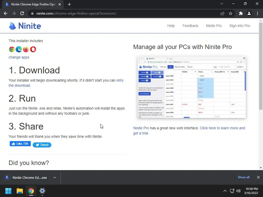Viewport: 263px width, 197px height.
Task: Open the Help page
Action: [x=171, y=26]
